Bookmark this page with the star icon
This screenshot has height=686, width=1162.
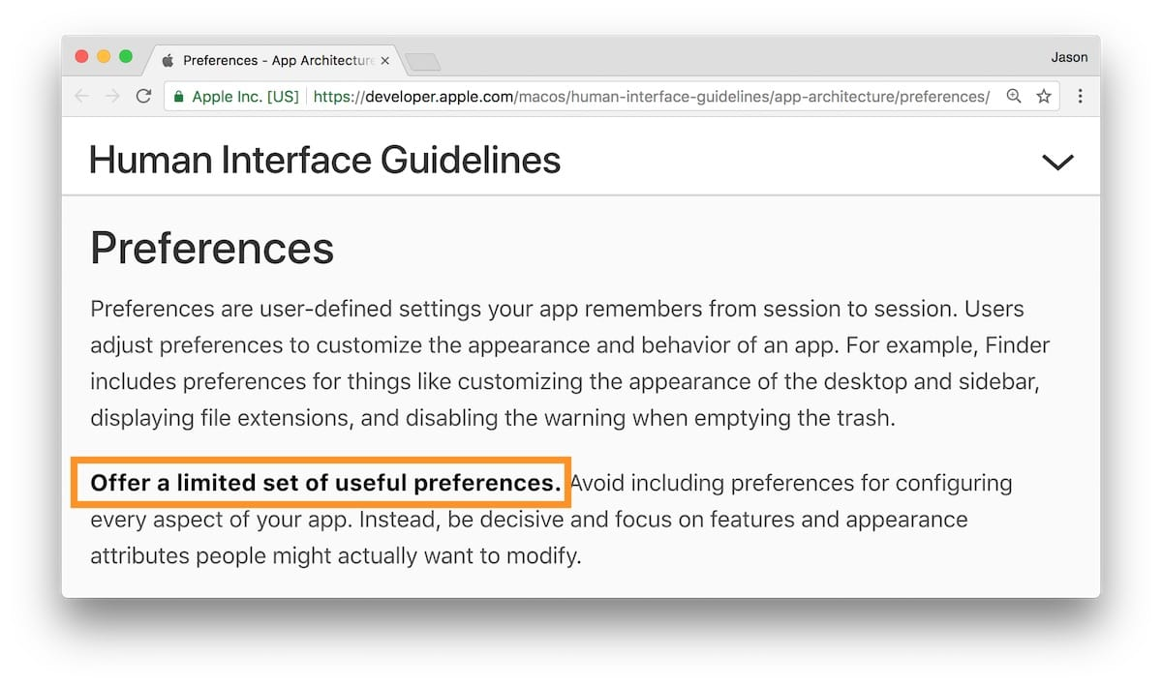[x=1044, y=96]
